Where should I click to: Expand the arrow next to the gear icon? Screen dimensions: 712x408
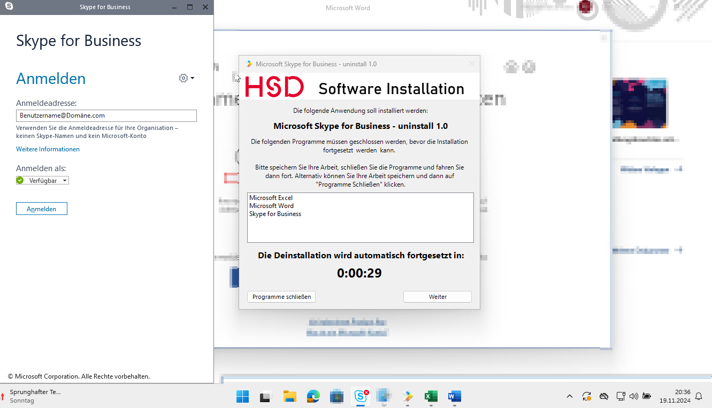point(193,78)
